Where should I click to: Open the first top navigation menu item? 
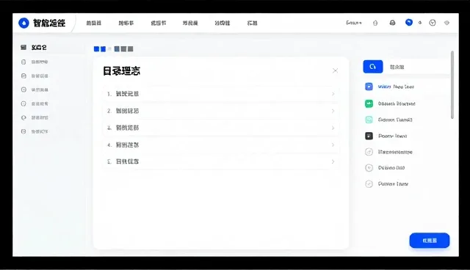pos(94,23)
